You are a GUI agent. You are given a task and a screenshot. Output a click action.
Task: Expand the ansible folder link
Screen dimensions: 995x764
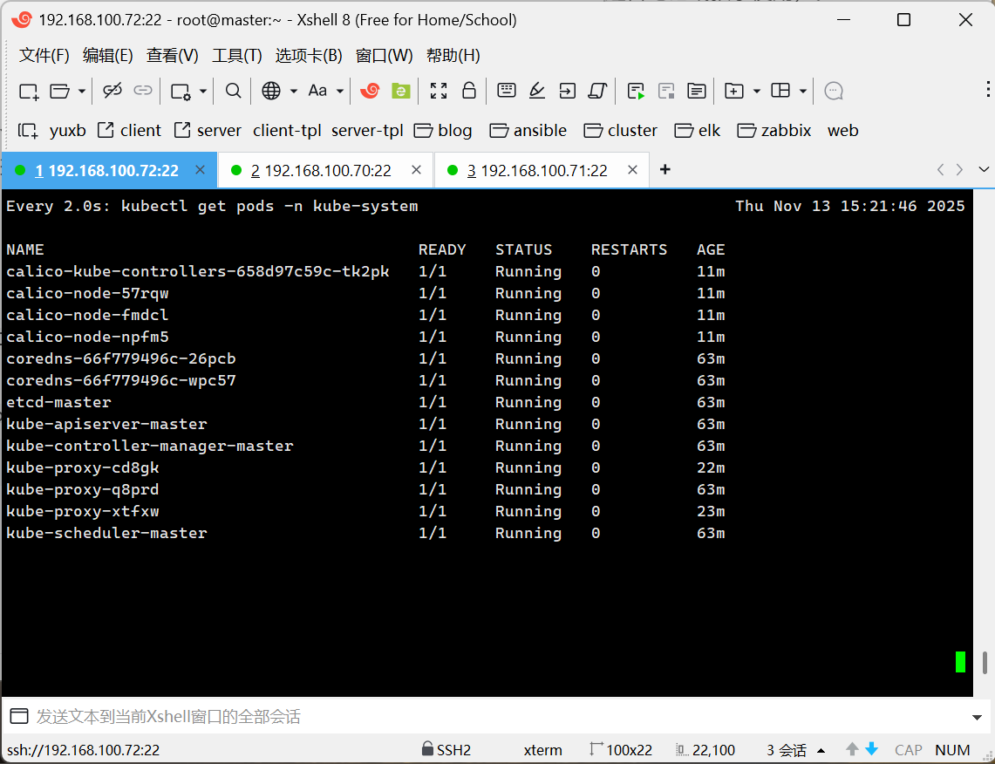pos(528,131)
